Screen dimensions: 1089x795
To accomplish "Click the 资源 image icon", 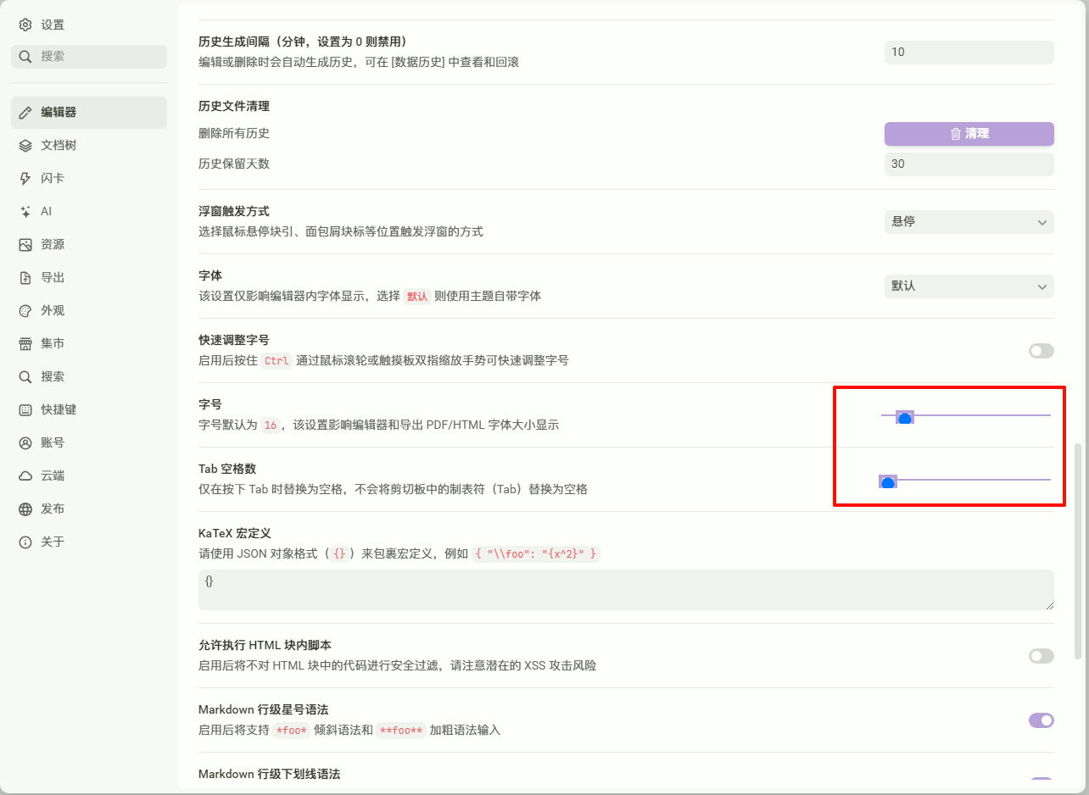I will point(25,244).
